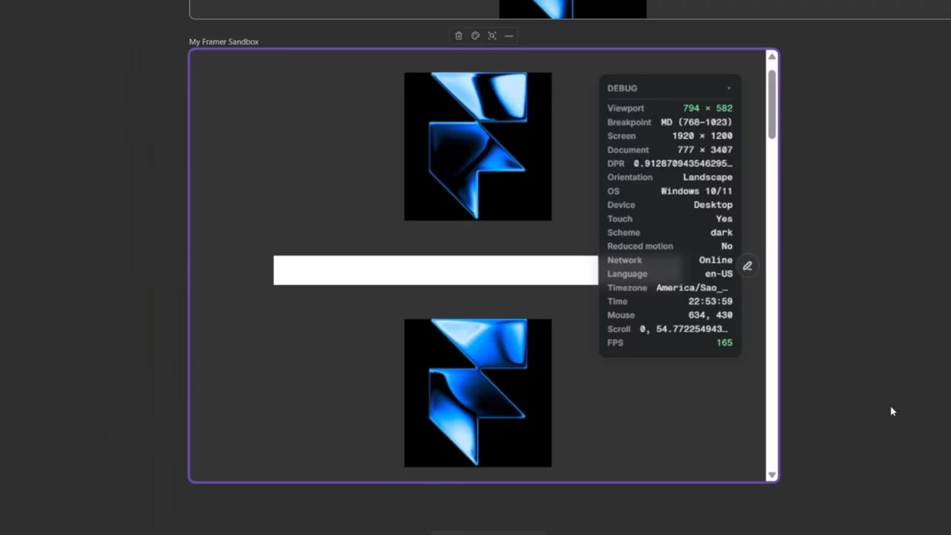The width and height of the screenshot is (951, 535).
Task: Click the OS value "Windows 10/11"
Action: 696,191
